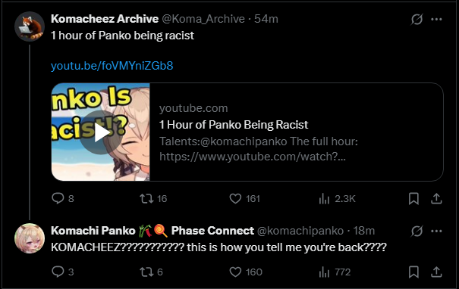This screenshot has width=459, height=289.
Task: Open the @komachipanko handle link
Action: [300, 231]
